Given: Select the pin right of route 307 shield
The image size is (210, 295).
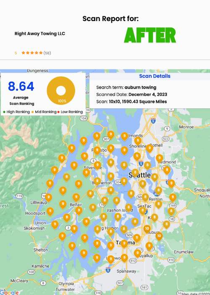Looking at the screenshot, I should (110, 135).
